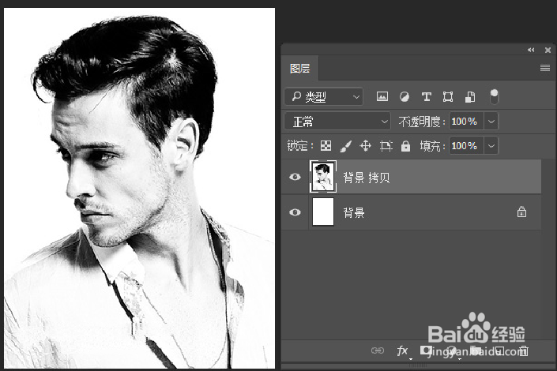557x371 pixels.
Task: Toggle the layer filtering on/off switch
Action: click(x=494, y=96)
